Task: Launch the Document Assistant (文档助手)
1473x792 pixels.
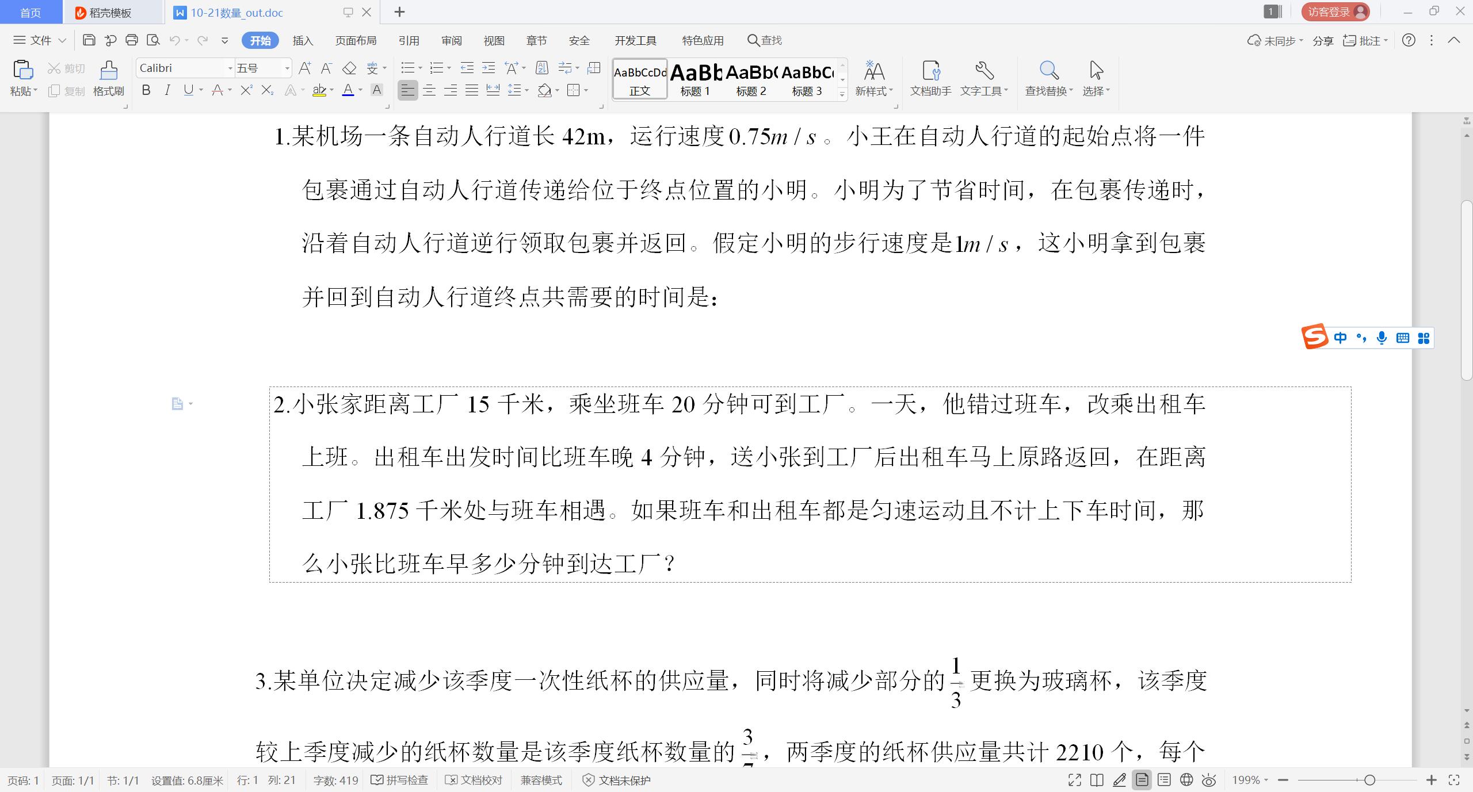Action: (930, 78)
